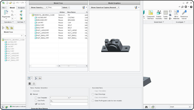Screen dimensions: 194x110
Task: Click the Help question mark icon
Action: 191,7
